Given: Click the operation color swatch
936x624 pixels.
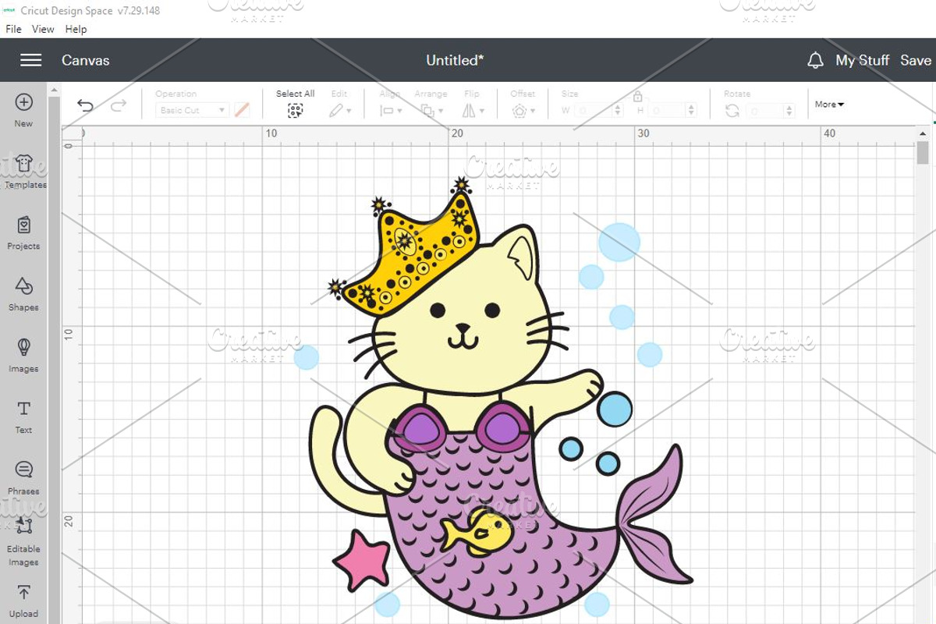Looking at the screenshot, I should [242, 111].
